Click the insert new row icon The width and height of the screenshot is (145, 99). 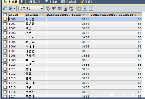click(48, 9)
